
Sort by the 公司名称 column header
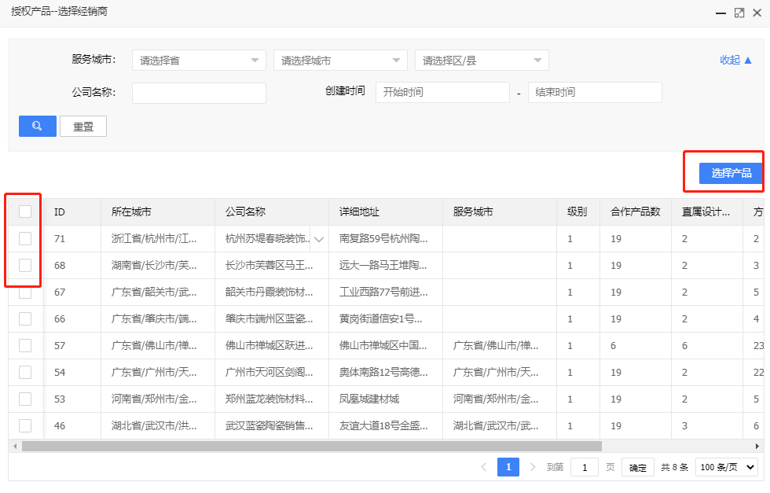[245, 212]
